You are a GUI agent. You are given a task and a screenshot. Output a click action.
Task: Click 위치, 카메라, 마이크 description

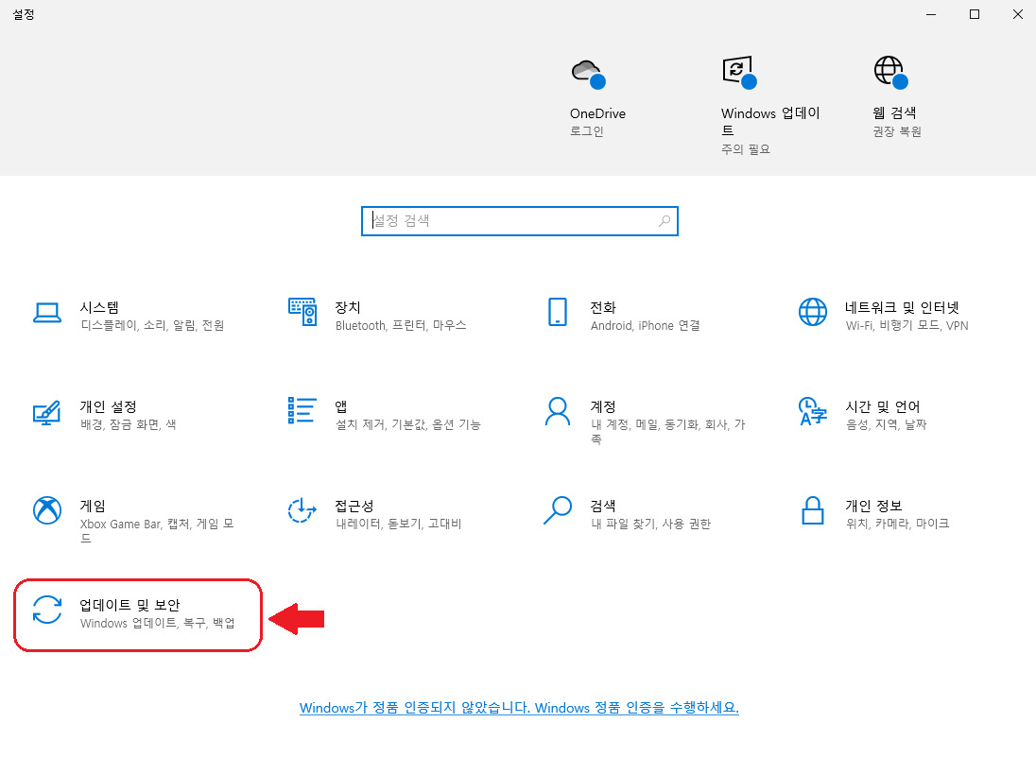click(x=897, y=524)
